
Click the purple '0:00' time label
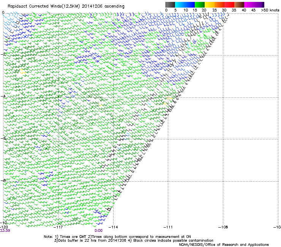(x=98, y=231)
